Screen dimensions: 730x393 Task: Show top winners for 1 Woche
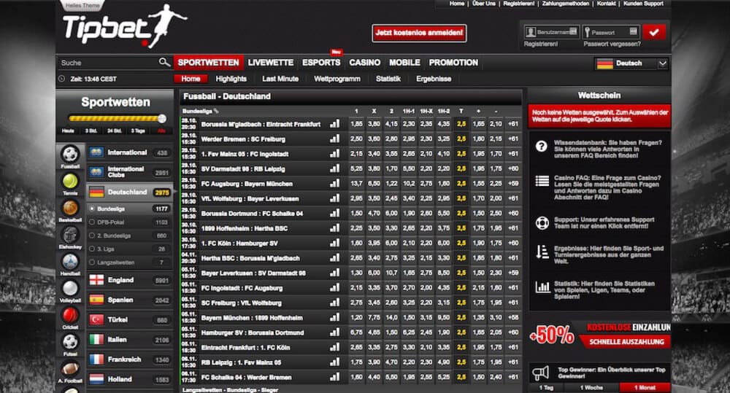pyautogui.click(x=591, y=388)
